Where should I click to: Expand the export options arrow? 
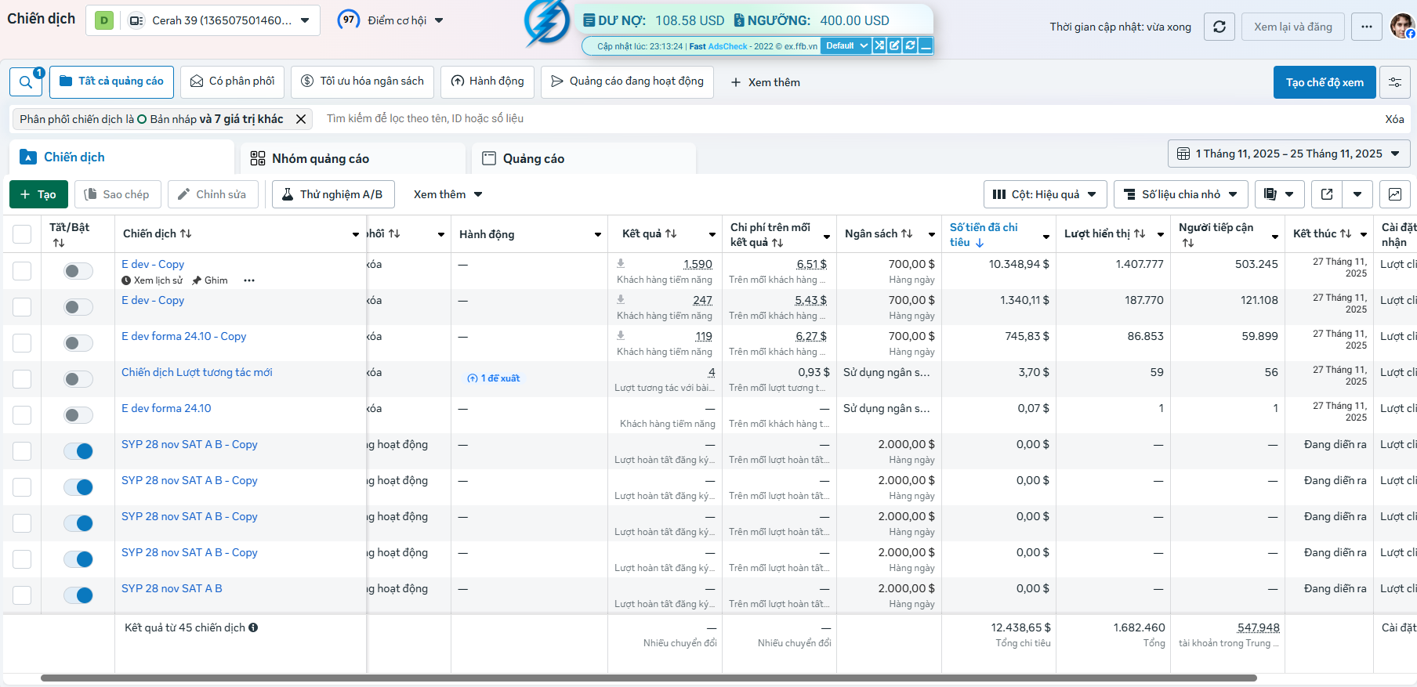[1357, 194]
